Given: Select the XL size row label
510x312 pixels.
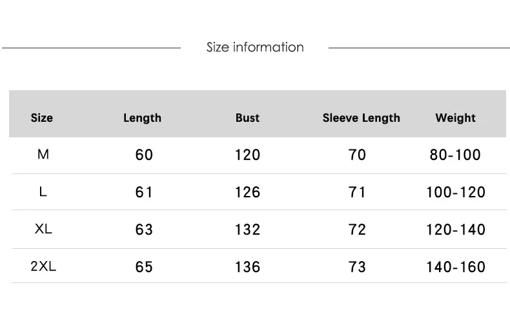Looking at the screenshot, I should point(43,229).
